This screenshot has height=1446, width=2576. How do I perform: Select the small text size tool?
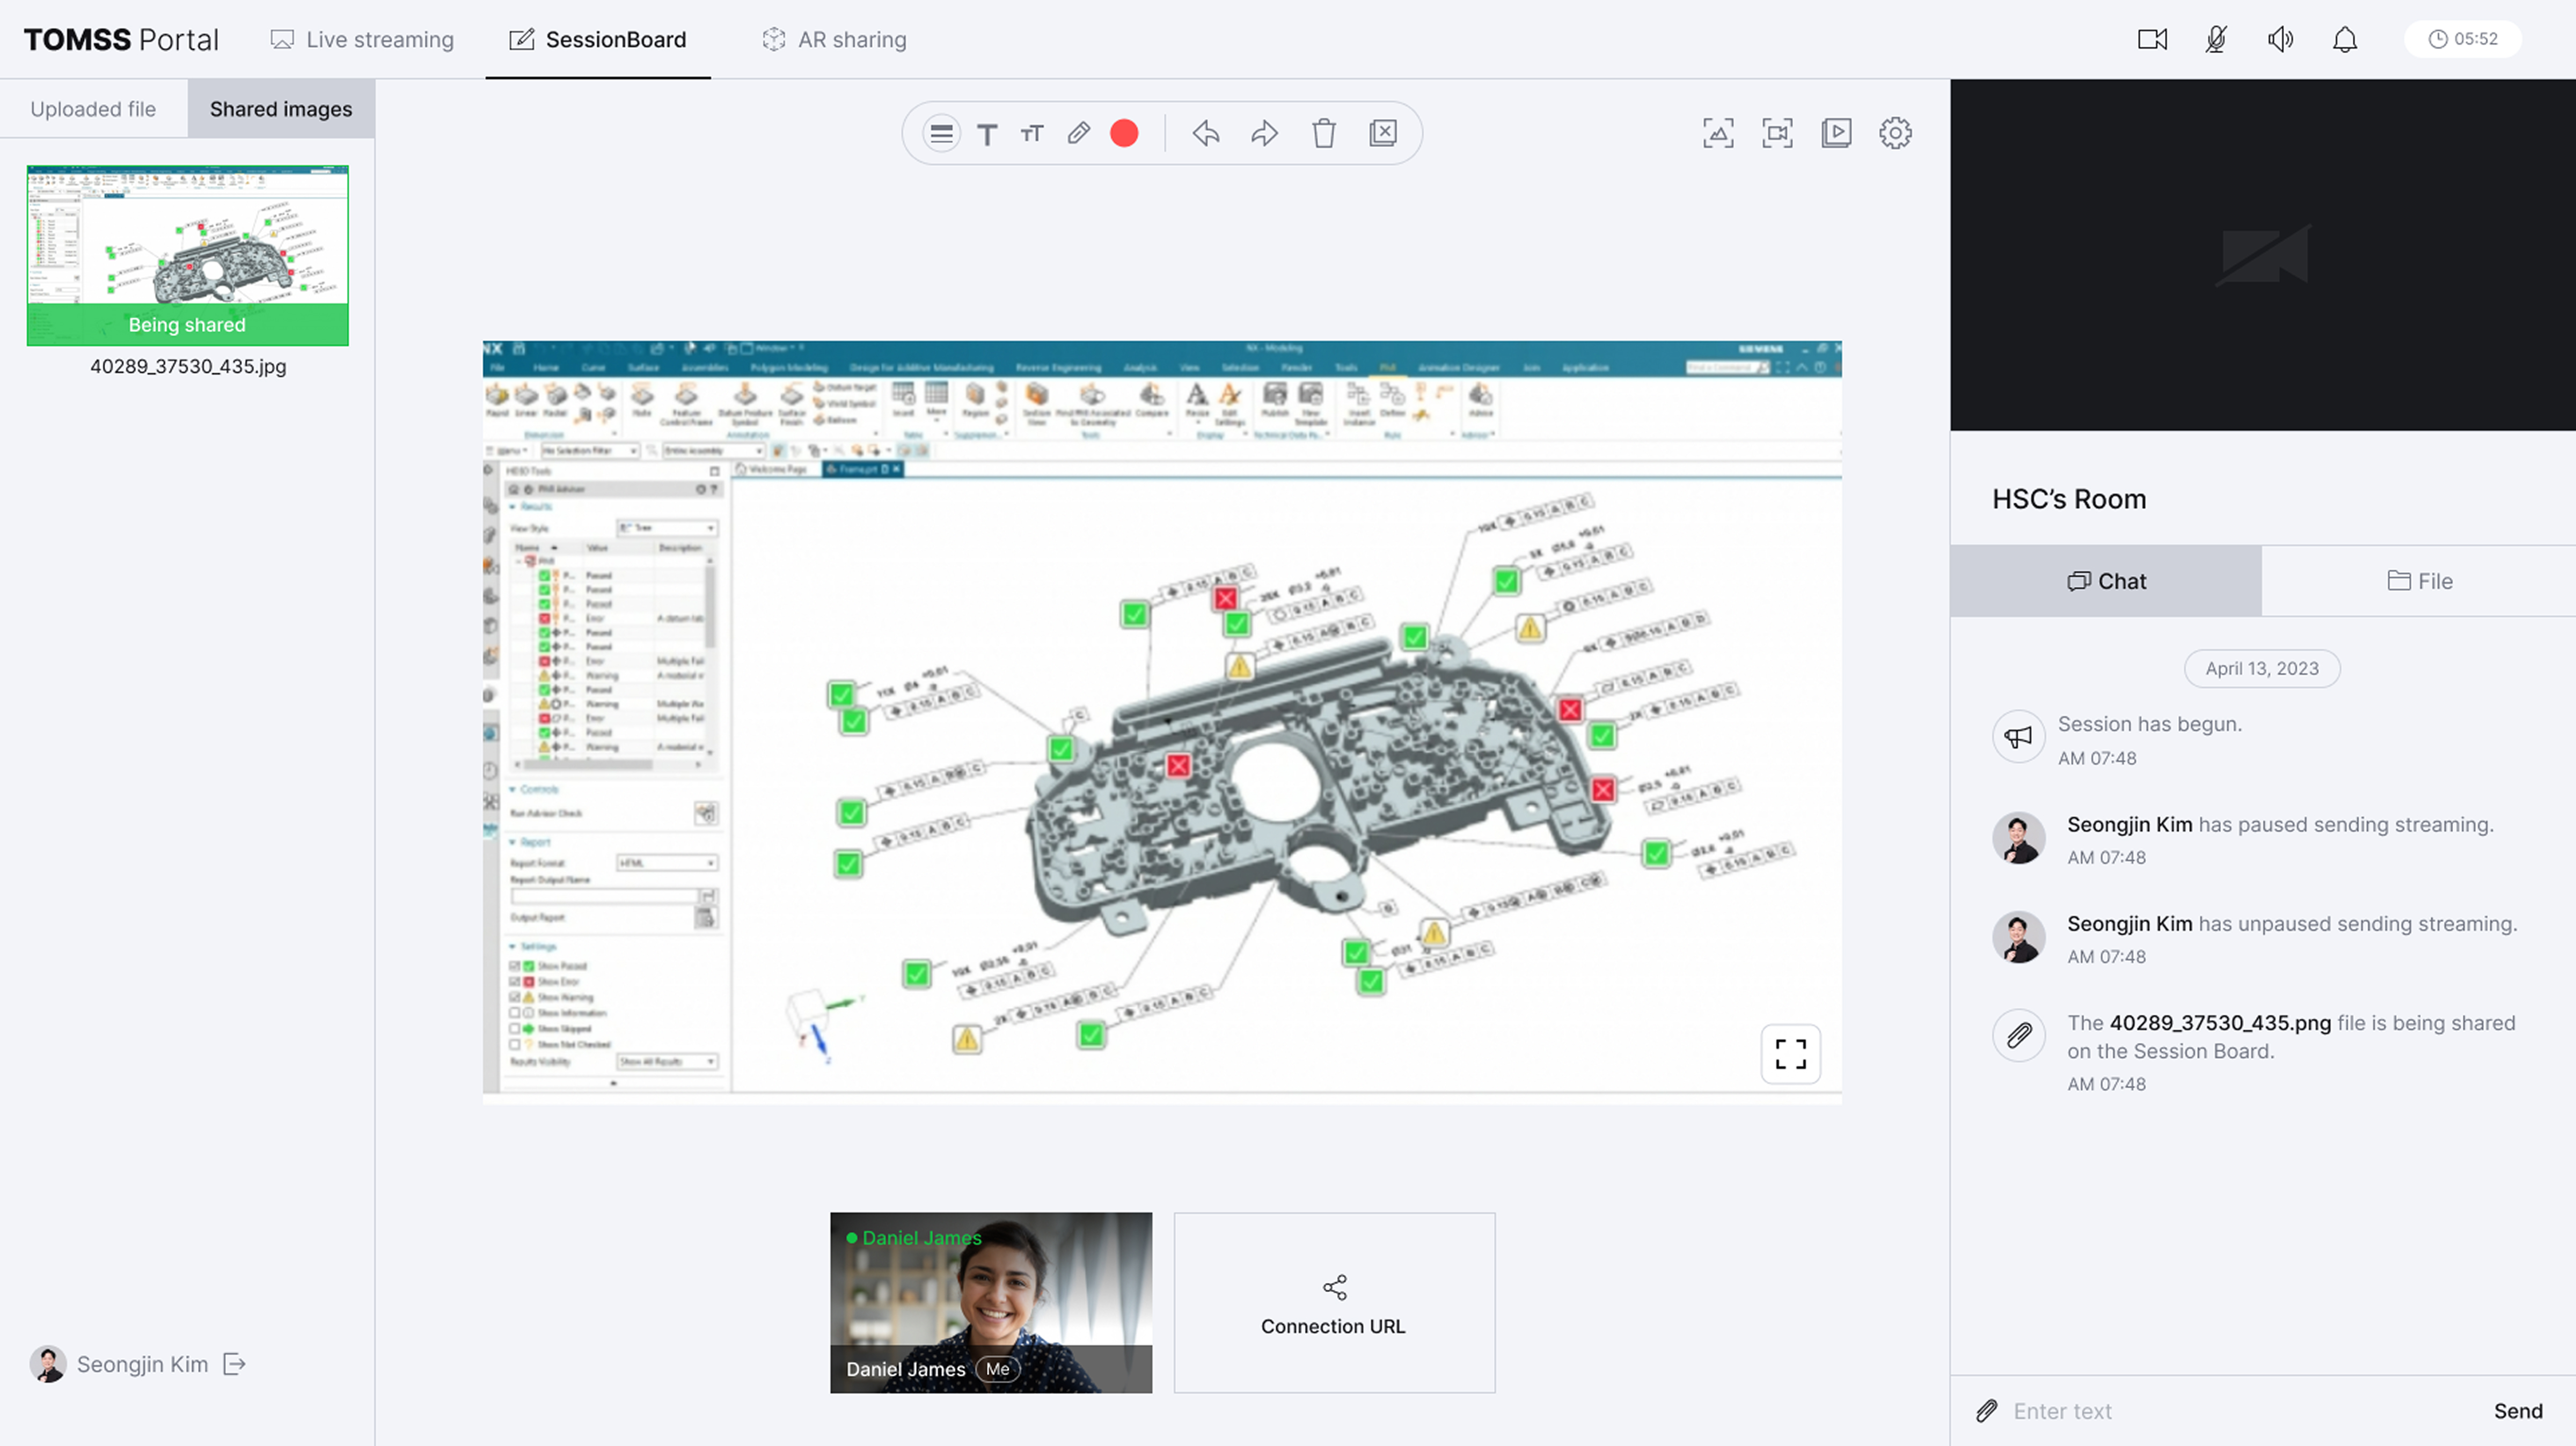1032,133
